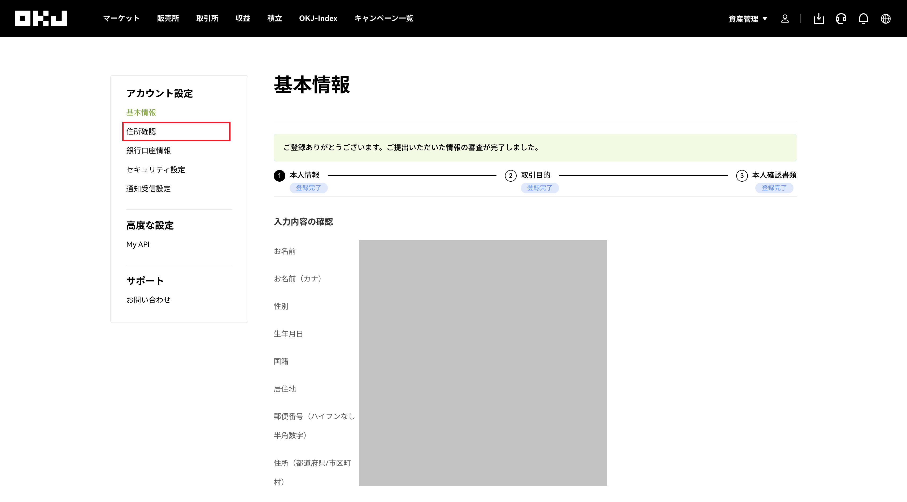Open 通知受信設定 in the sidebar
Image resolution: width=907 pixels, height=502 pixels.
tap(149, 189)
